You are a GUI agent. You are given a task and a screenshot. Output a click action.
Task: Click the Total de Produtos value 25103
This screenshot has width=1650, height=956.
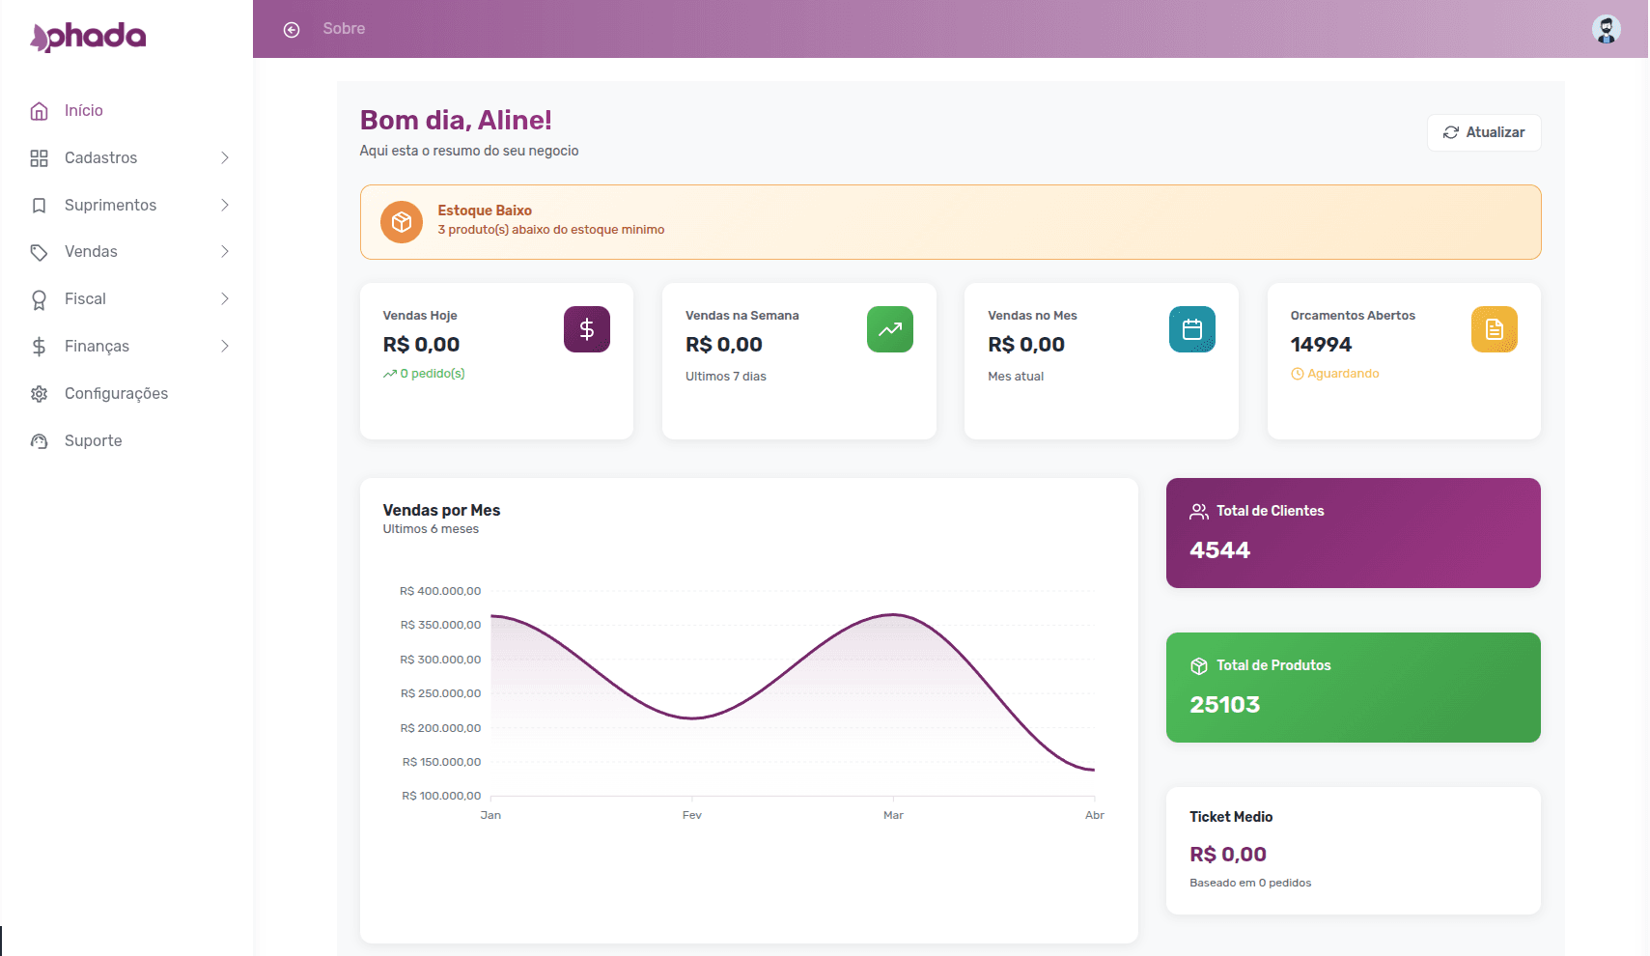coord(1224,705)
